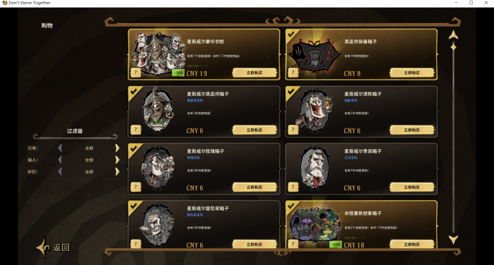The height and width of the screenshot is (265, 494).
Task: Open info '?' on 黑巫师装备箱子 card
Action: [x=293, y=73]
